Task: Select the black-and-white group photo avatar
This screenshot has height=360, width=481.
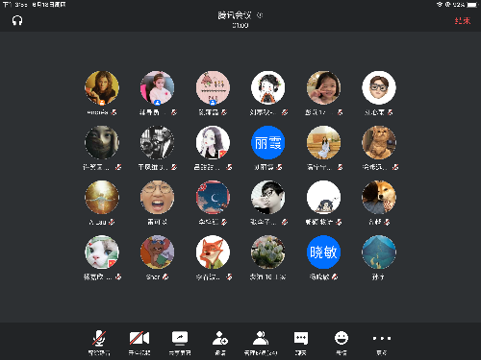Action: click(x=157, y=142)
